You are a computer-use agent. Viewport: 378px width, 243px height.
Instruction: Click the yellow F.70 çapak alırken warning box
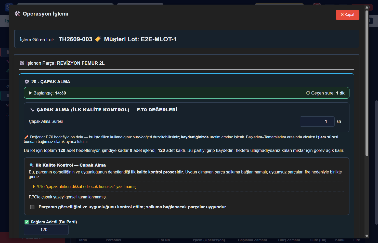tap(187, 187)
